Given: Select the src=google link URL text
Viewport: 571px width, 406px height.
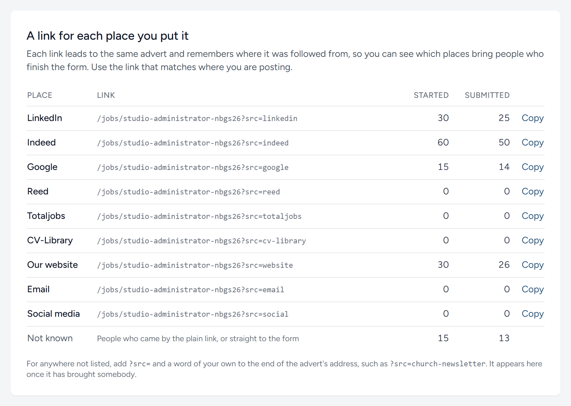Looking at the screenshot, I should pyautogui.click(x=193, y=167).
